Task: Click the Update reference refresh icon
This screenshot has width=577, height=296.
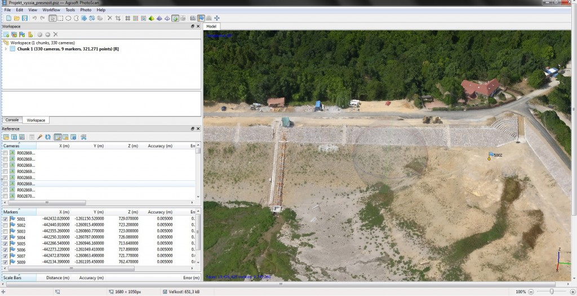Action: pos(48,137)
